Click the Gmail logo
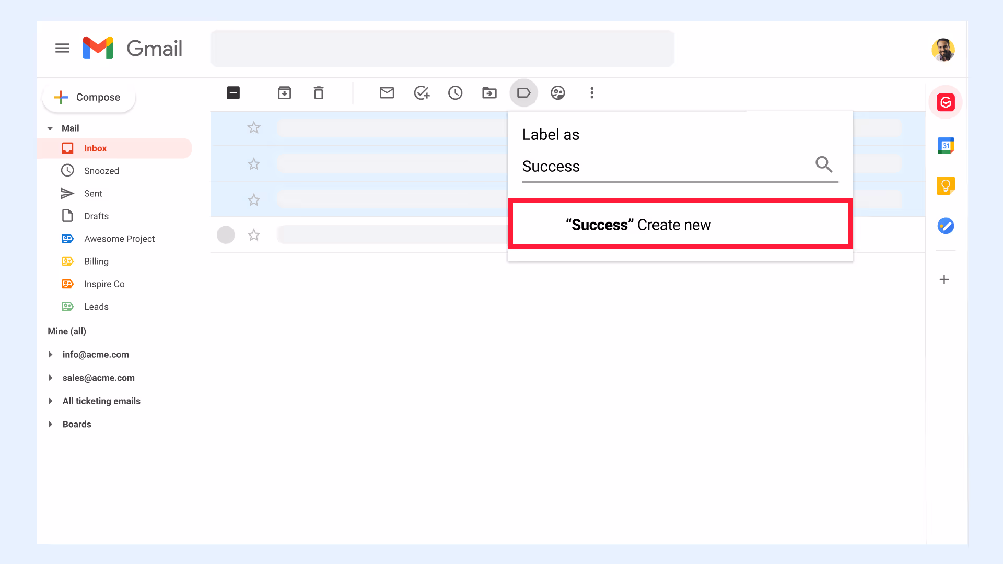The width and height of the screenshot is (1003, 564). (x=133, y=48)
